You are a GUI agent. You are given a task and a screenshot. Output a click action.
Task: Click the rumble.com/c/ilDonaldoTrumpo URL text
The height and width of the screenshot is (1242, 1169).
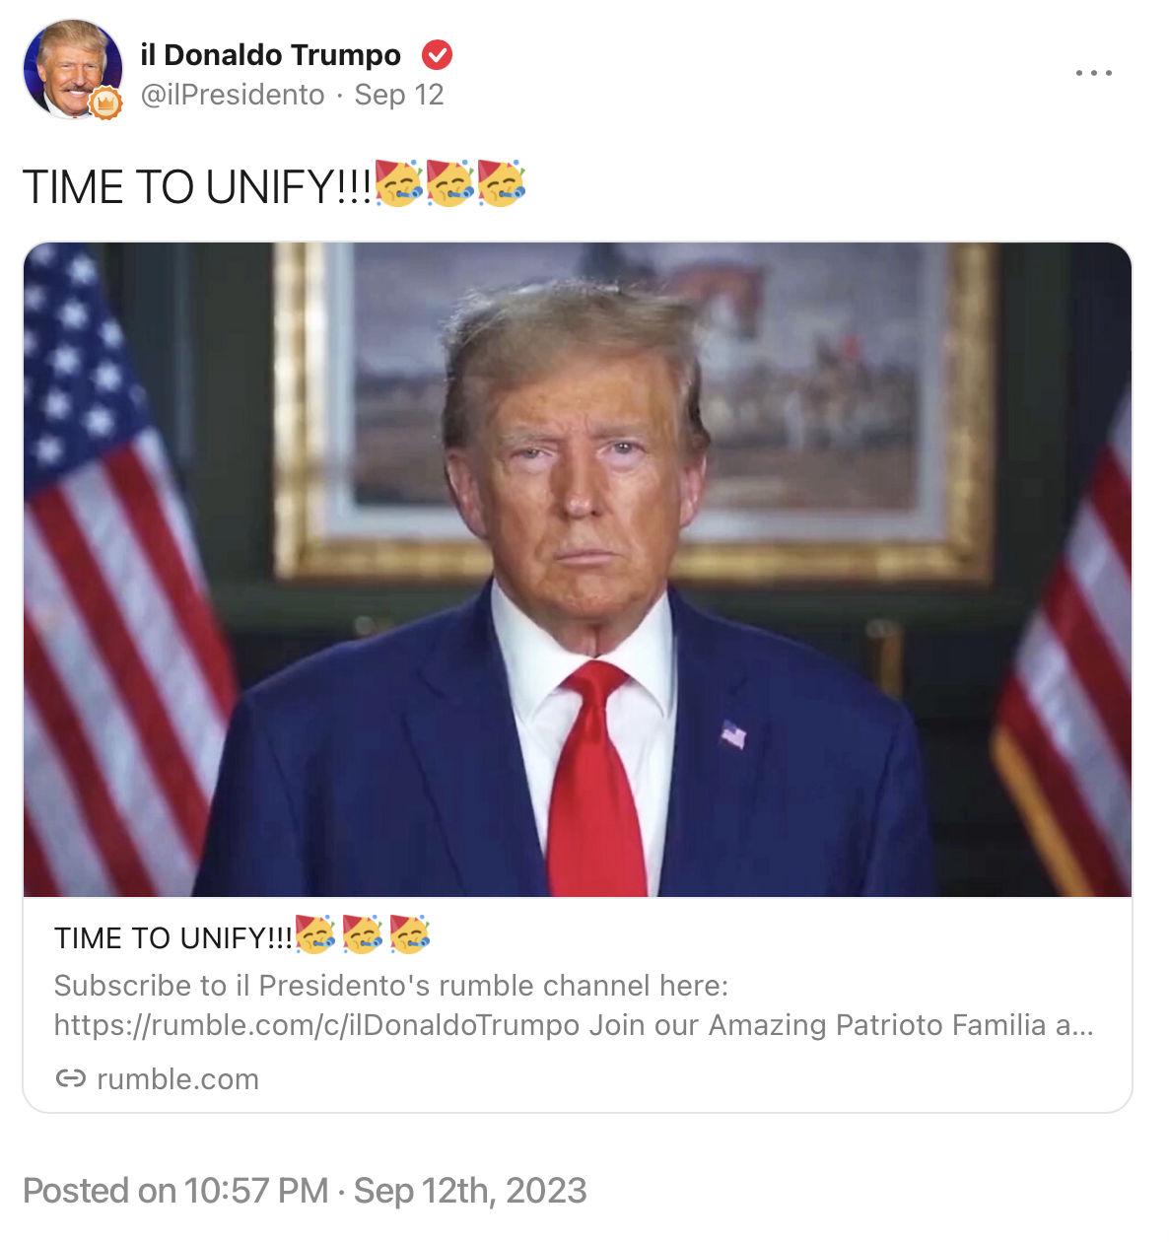click(x=316, y=1025)
